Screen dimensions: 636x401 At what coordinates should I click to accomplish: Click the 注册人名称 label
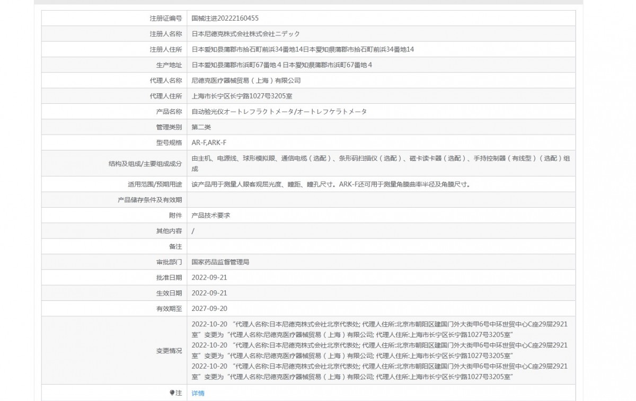(x=166, y=34)
